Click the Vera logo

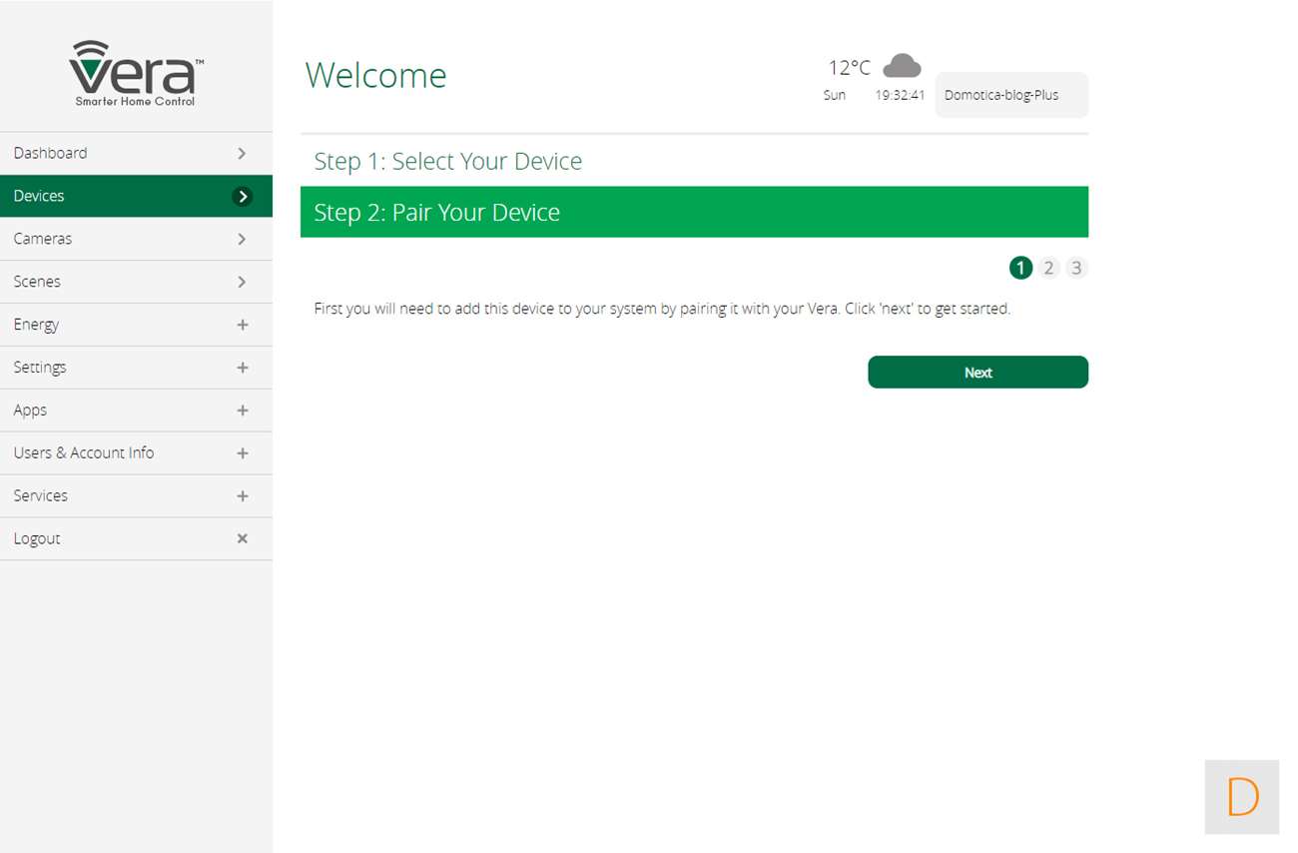pos(136,74)
